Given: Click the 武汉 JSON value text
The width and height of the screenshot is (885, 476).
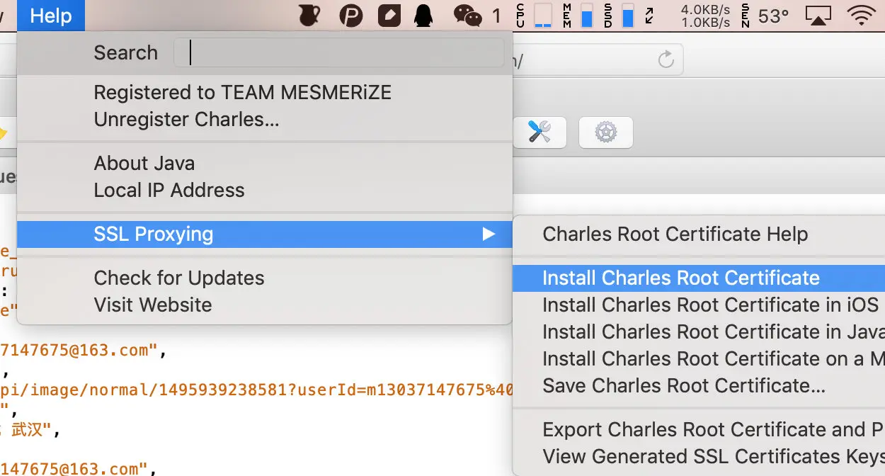Looking at the screenshot, I should 27,429.
